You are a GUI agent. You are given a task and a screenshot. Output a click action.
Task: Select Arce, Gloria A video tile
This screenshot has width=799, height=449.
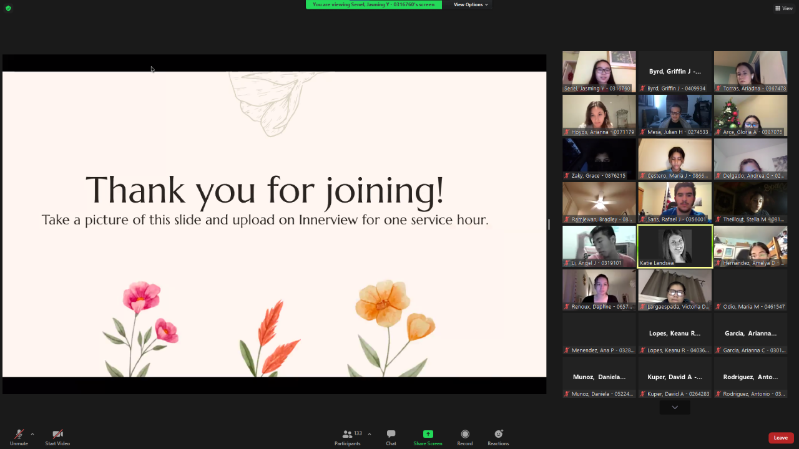click(750, 115)
